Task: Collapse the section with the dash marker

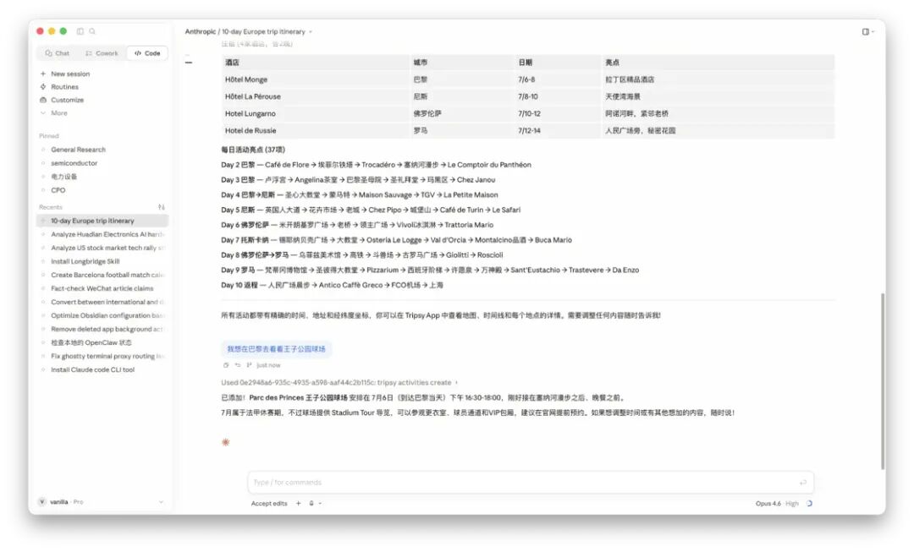Action: (x=189, y=62)
